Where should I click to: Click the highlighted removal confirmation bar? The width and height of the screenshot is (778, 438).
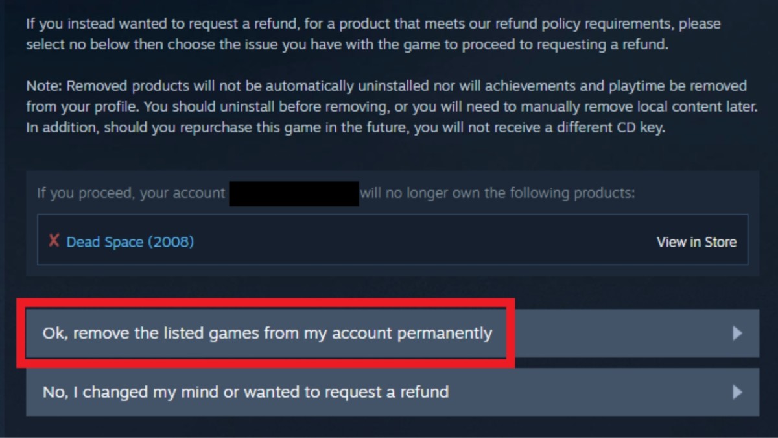coord(259,333)
